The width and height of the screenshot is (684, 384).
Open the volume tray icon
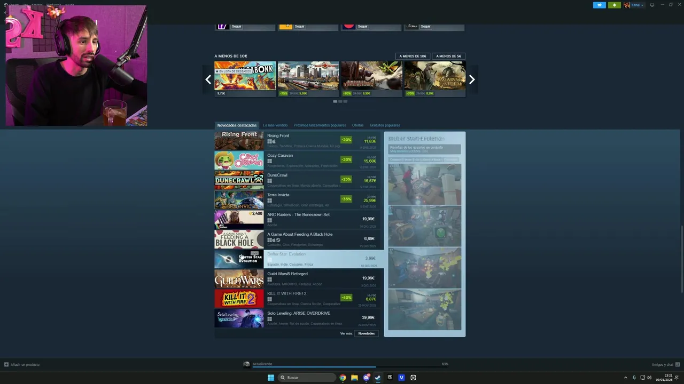pos(649,378)
